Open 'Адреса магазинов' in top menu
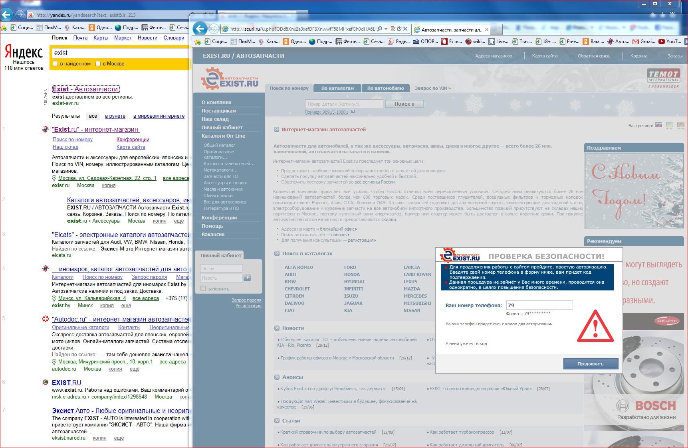The height and width of the screenshot is (448, 688). click(x=494, y=56)
